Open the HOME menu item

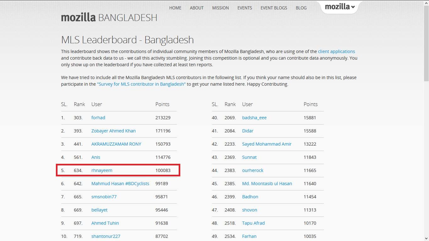[x=175, y=8]
